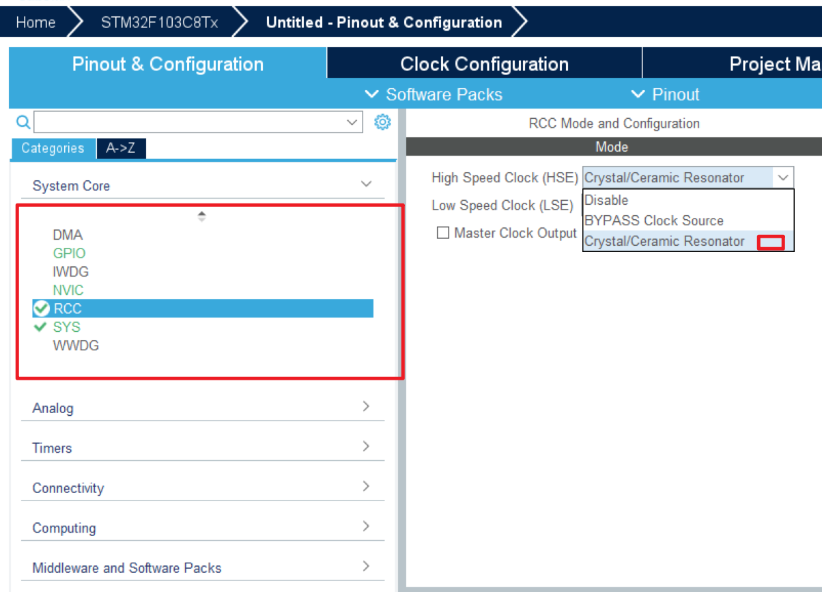Switch to the Clock Configuration tab

tap(484, 64)
